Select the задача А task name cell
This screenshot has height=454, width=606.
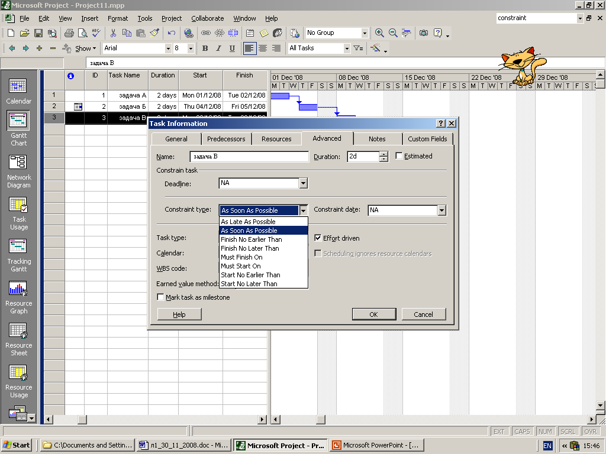click(128, 95)
